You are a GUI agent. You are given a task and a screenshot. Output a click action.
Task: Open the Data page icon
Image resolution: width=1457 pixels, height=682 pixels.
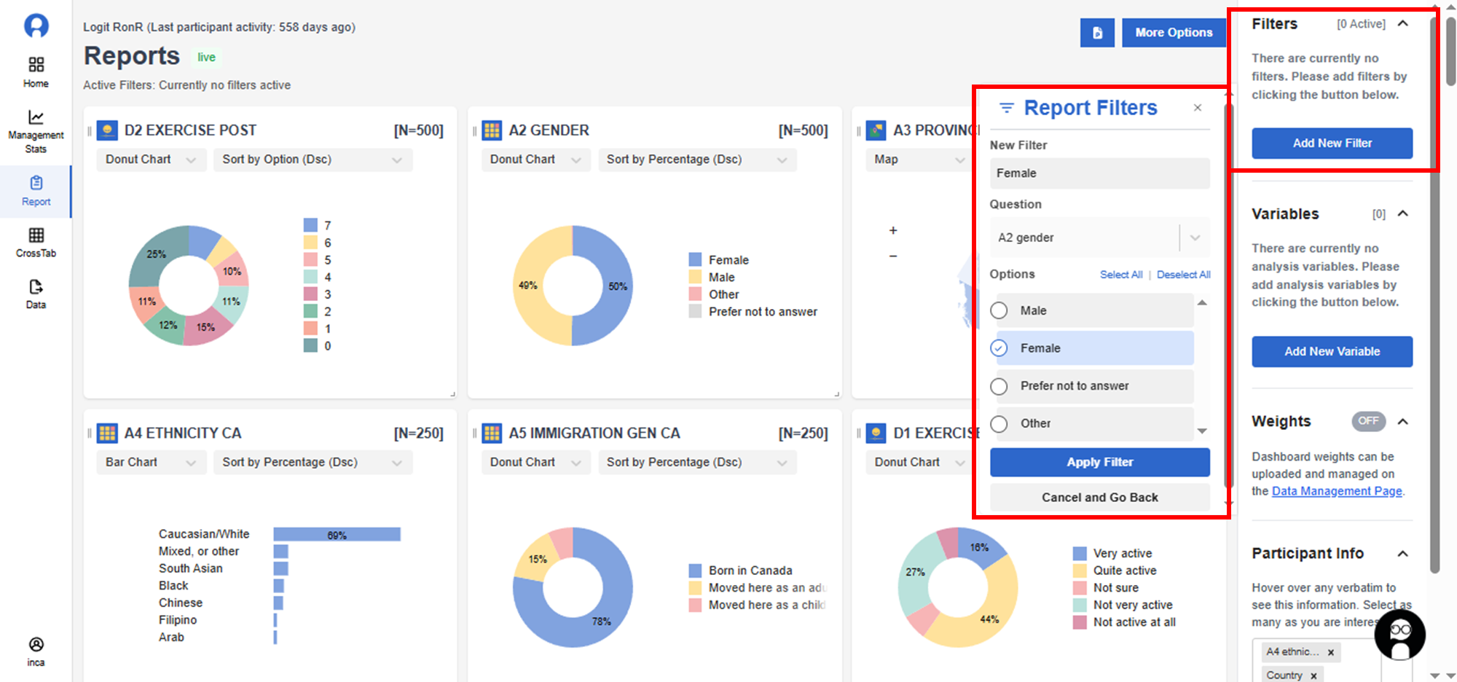[x=36, y=294]
